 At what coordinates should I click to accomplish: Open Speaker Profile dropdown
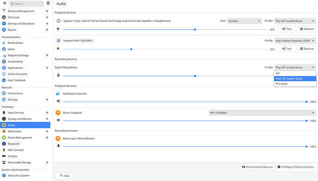pos(295,21)
